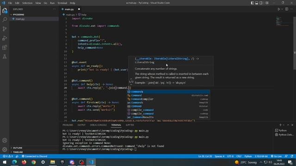Open launch profile dropdown next to new terminal
The image size is (296, 166).
pyautogui.click(x=284, y=125)
